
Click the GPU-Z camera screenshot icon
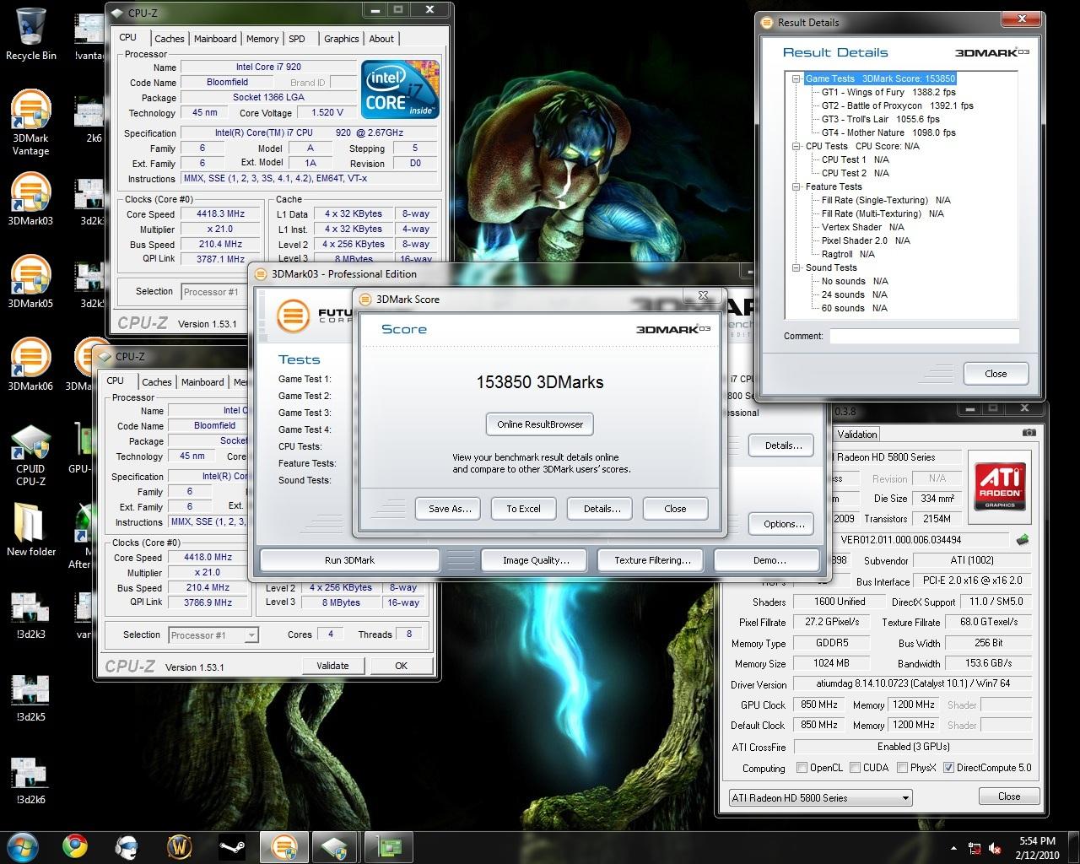tap(1029, 433)
